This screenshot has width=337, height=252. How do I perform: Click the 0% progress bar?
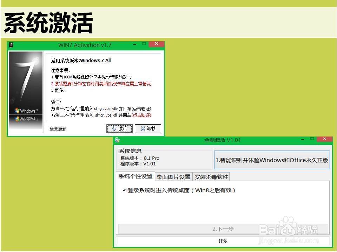[x=223, y=241]
